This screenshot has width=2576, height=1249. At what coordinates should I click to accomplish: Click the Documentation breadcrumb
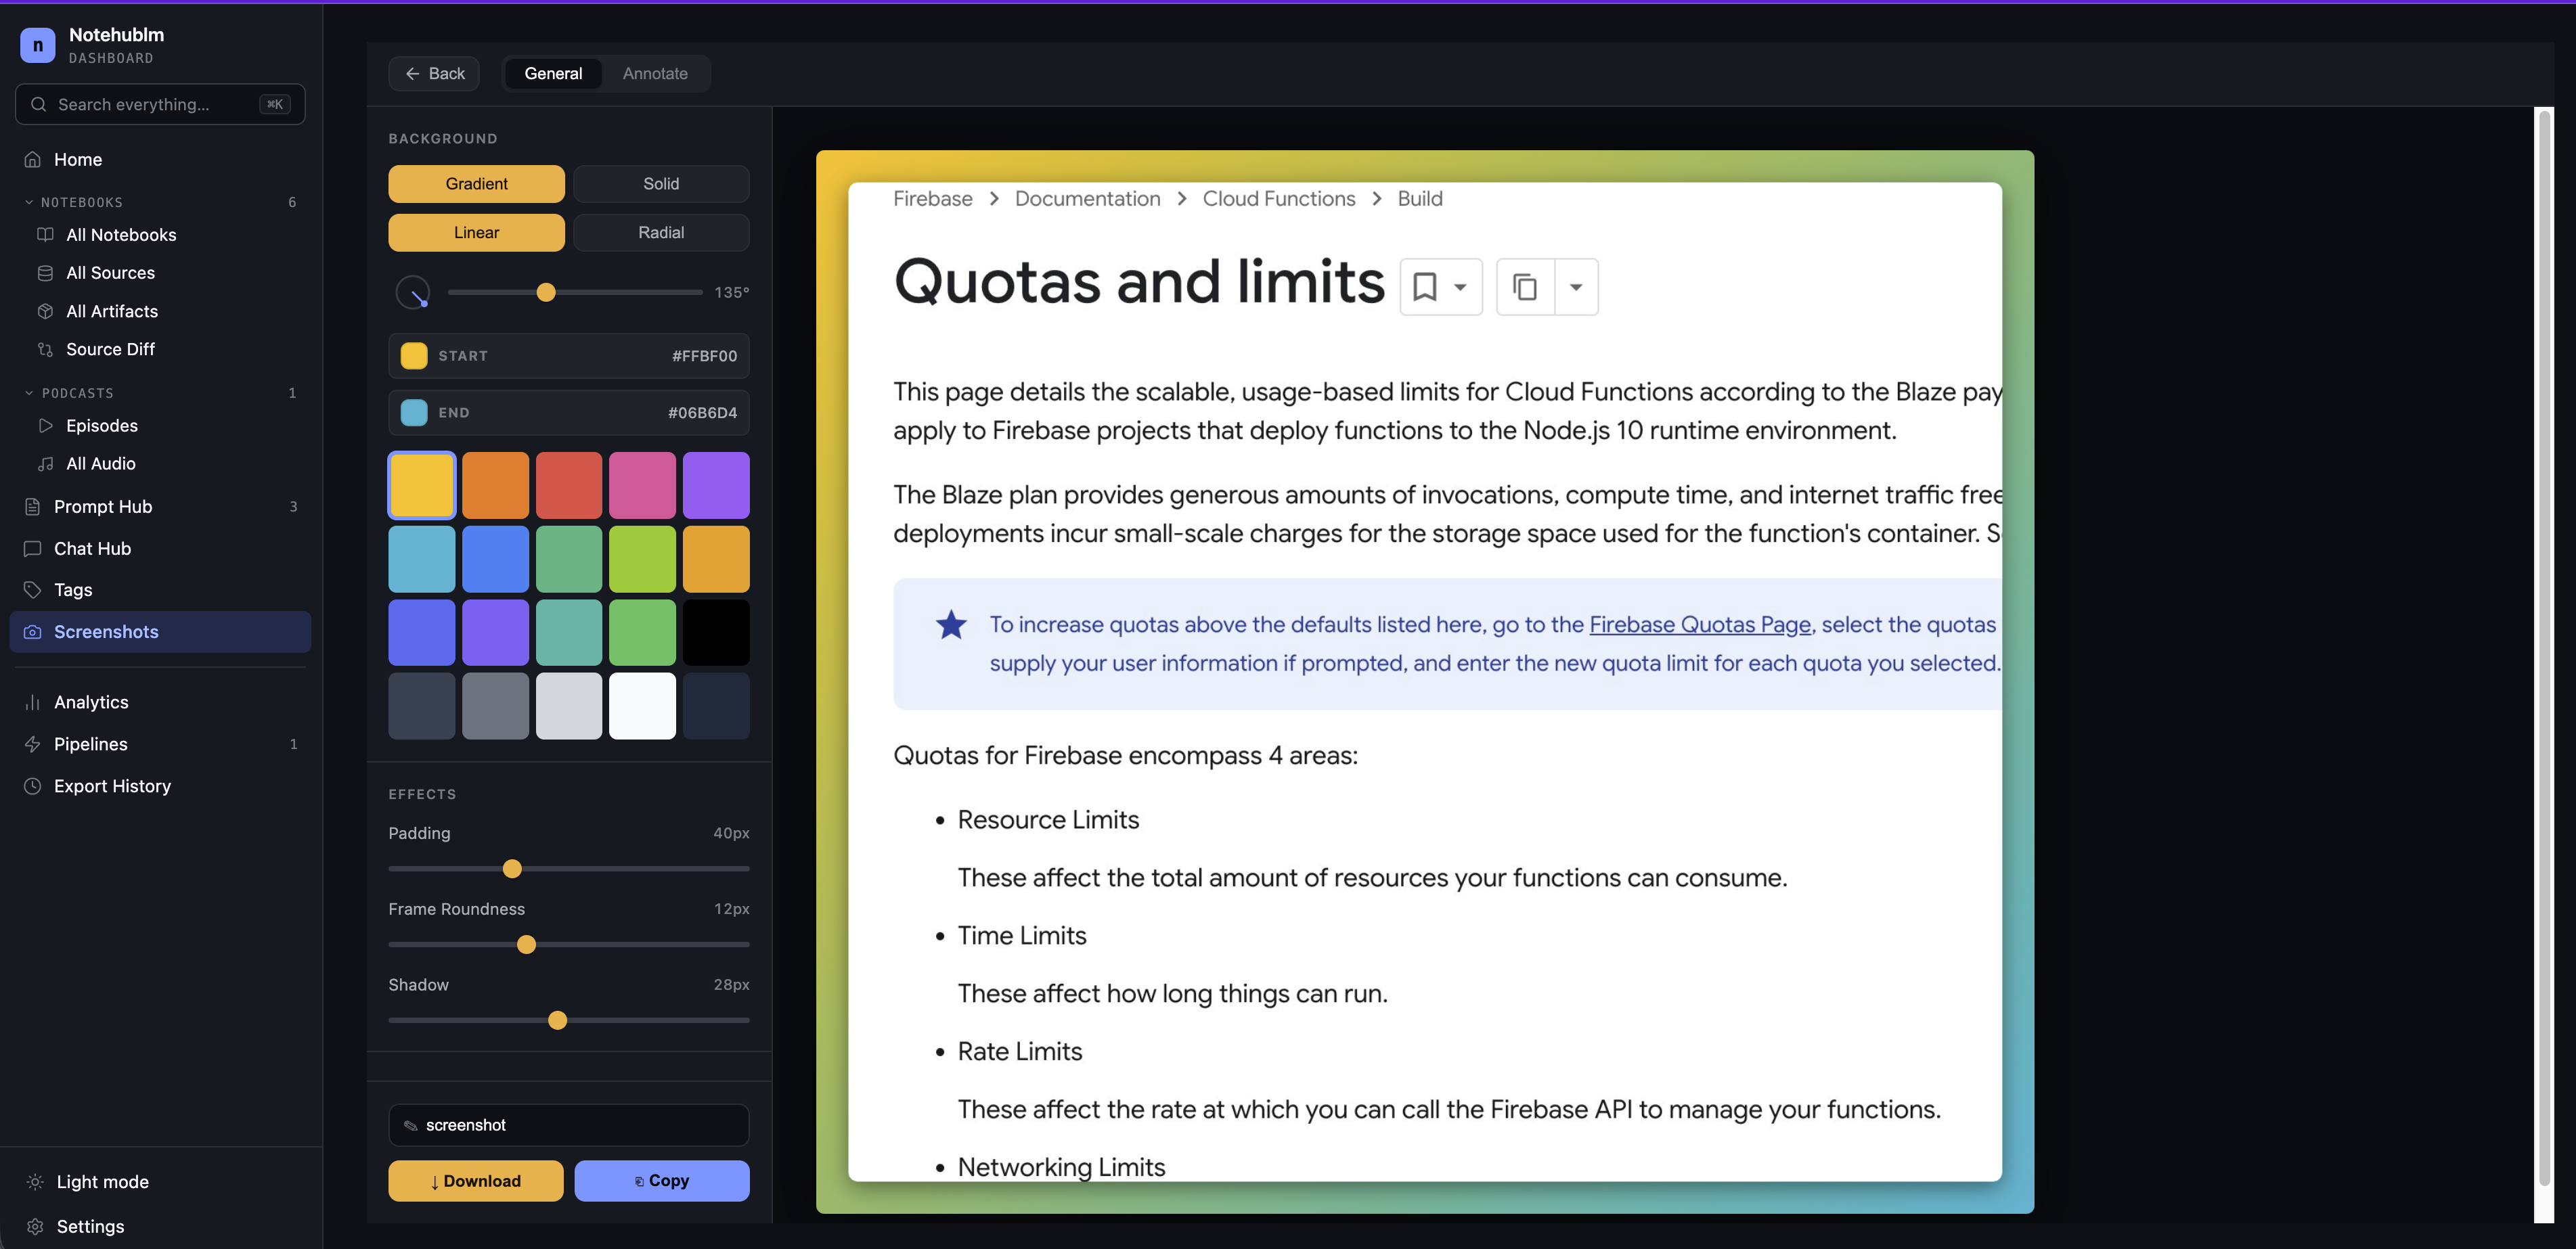coord(1088,198)
